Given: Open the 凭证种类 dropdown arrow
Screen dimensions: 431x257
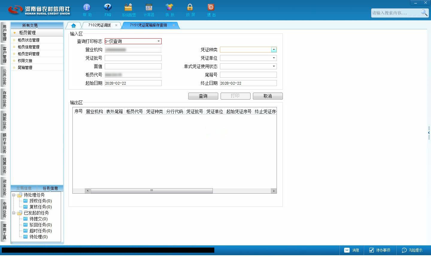Looking at the screenshot, I should click(274, 50).
